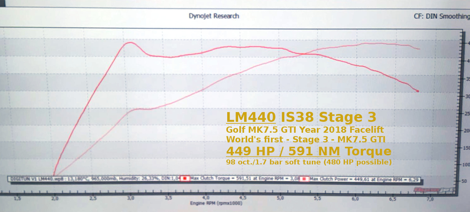This screenshot has height=212, width=470.
Task: Click the CF: DIN Smoothing label
Action: tap(441, 16)
